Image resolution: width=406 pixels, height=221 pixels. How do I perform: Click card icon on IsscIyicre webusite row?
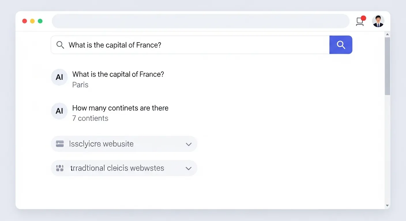(60, 144)
